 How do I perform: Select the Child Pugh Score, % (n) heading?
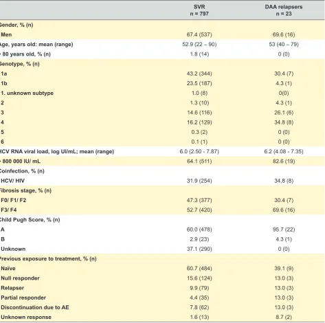[x=30, y=220]
